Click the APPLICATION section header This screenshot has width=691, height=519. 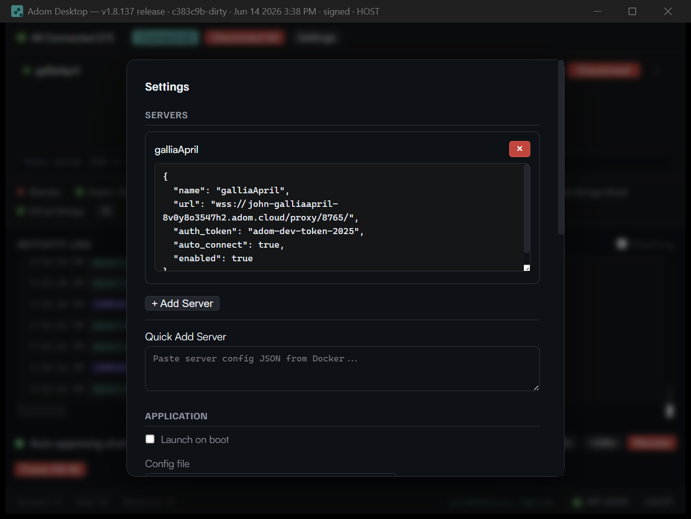176,416
